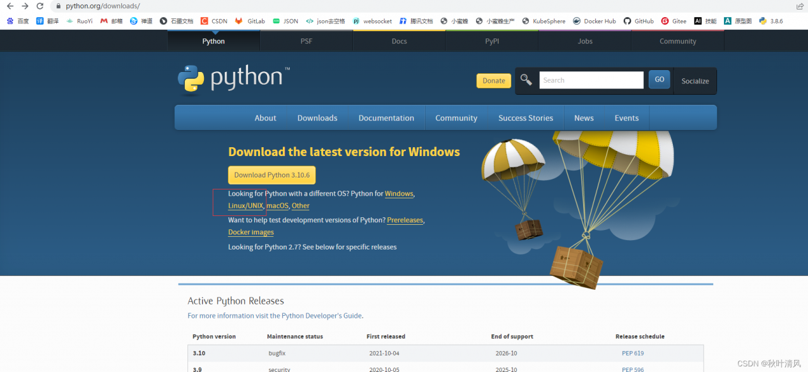Click the 2026-10 end of support cell
808x372 pixels.
coord(506,353)
